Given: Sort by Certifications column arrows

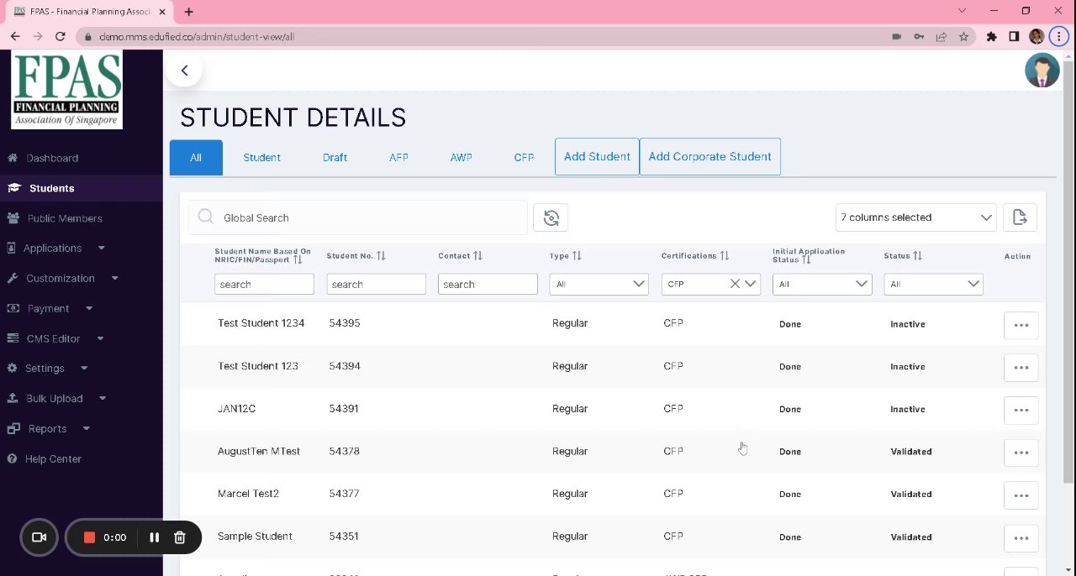Looking at the screenshot, I should pyautogui.click(x=725, y=256).
